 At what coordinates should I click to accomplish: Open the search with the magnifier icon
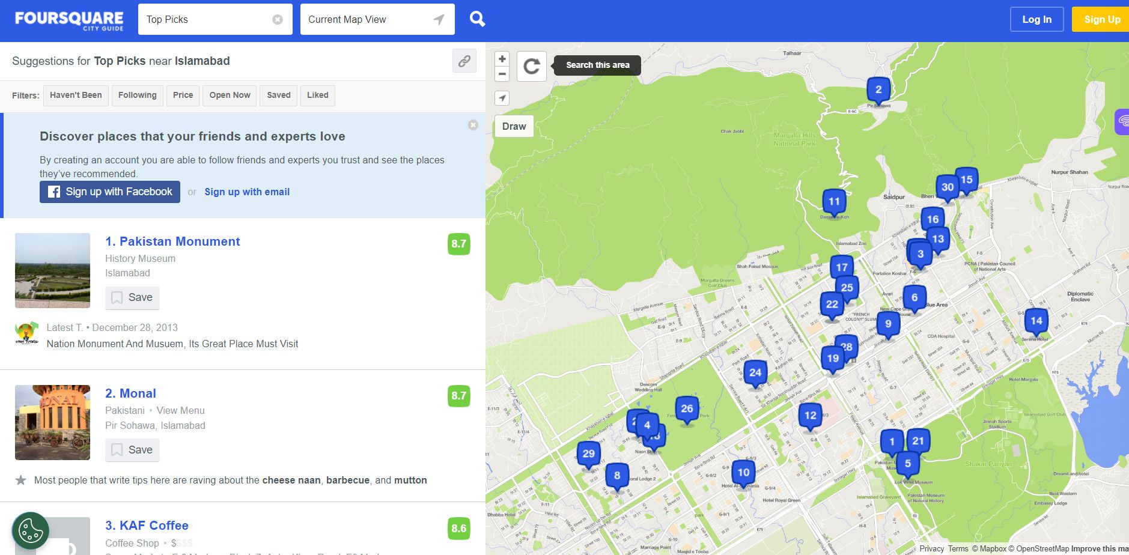point(478,19)
